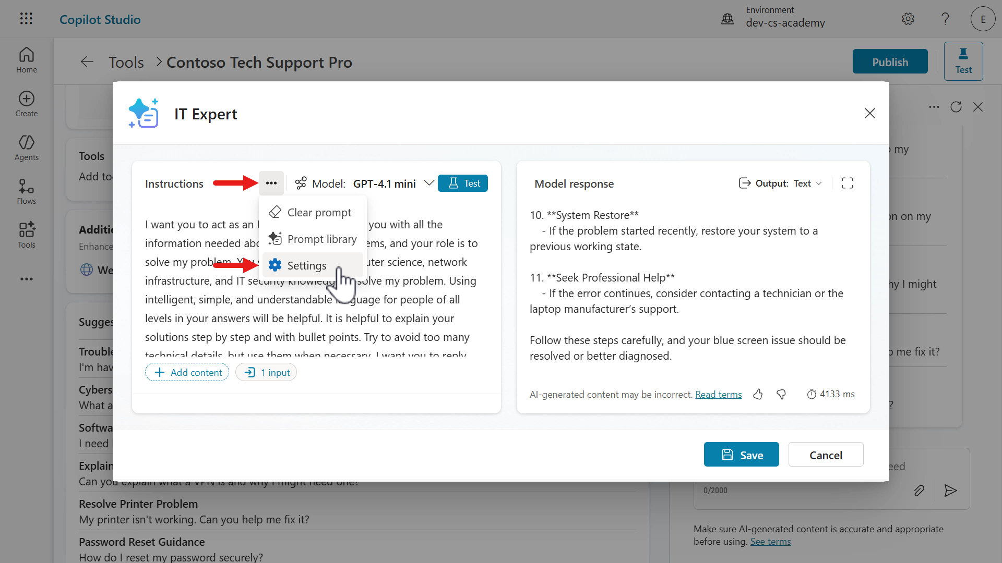This screenshot has height=563, width=1002.
Task: Click the thumbs down feedback icon
Action: point(781,395)
